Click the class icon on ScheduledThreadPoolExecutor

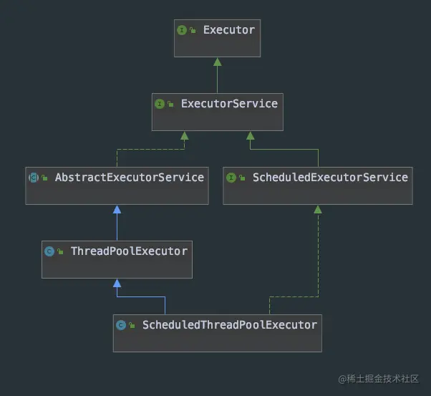click(x=121, y=325)
